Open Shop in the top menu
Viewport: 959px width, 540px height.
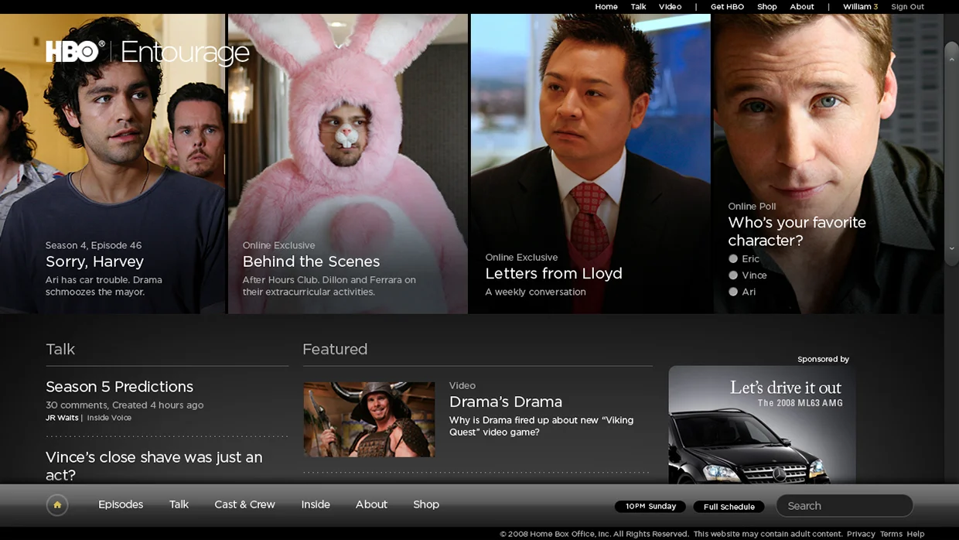[766, 7]
